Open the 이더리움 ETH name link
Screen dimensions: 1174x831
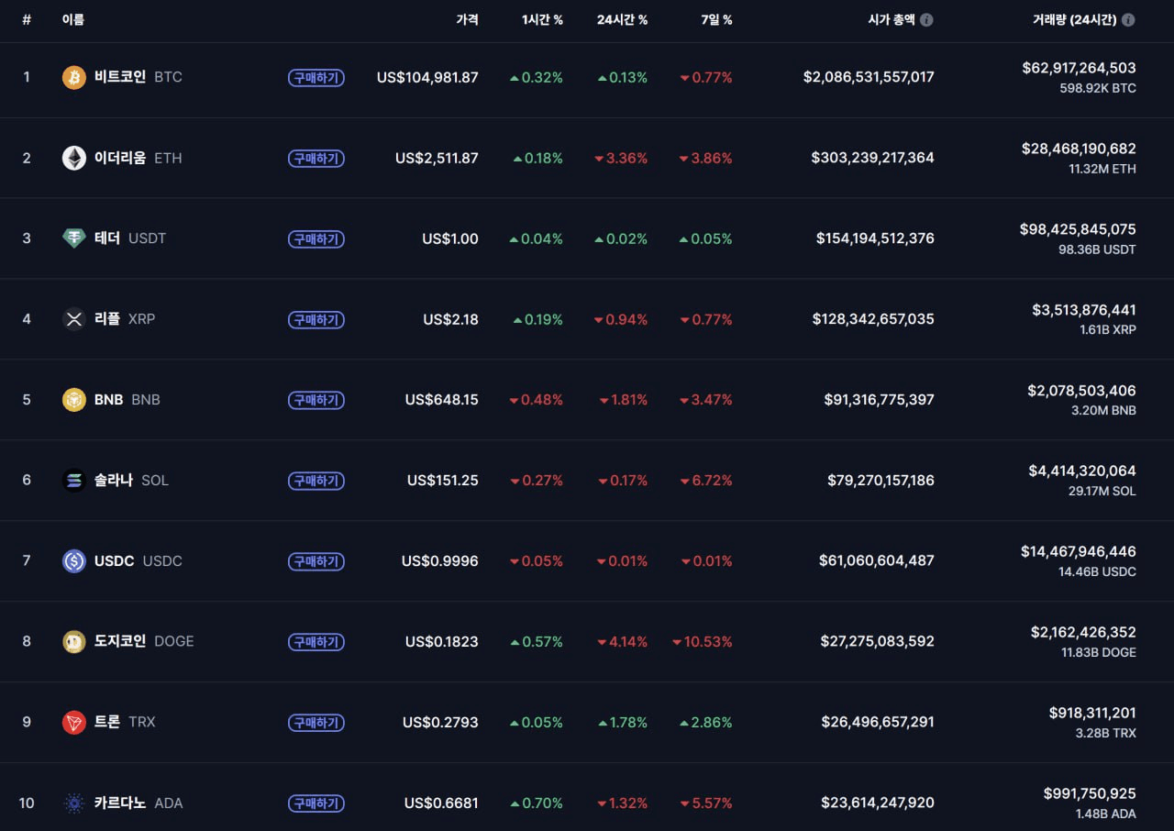[x=138, y=158]
